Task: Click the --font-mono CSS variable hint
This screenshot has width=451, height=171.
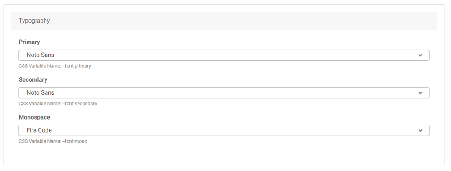Action: coord(53,141)
